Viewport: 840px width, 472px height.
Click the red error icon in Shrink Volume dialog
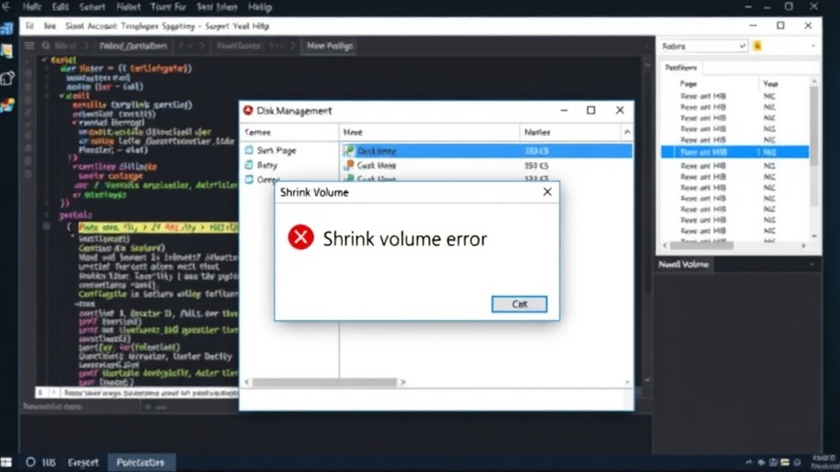pos(301,237)
